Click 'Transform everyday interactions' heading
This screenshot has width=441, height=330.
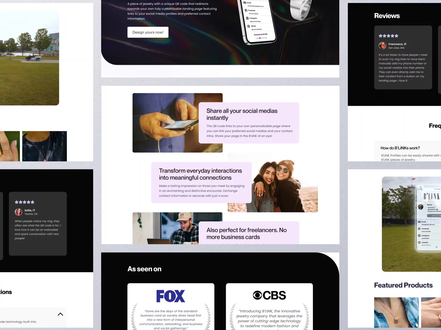(200, 174)
